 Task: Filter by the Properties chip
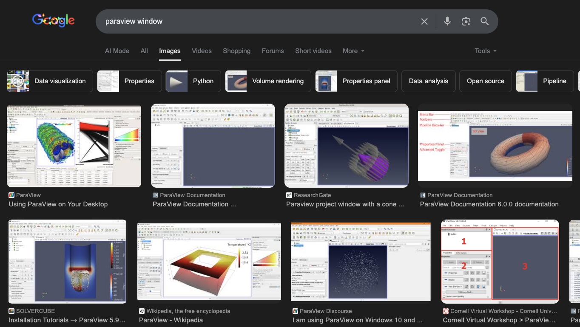coord(129,81)
